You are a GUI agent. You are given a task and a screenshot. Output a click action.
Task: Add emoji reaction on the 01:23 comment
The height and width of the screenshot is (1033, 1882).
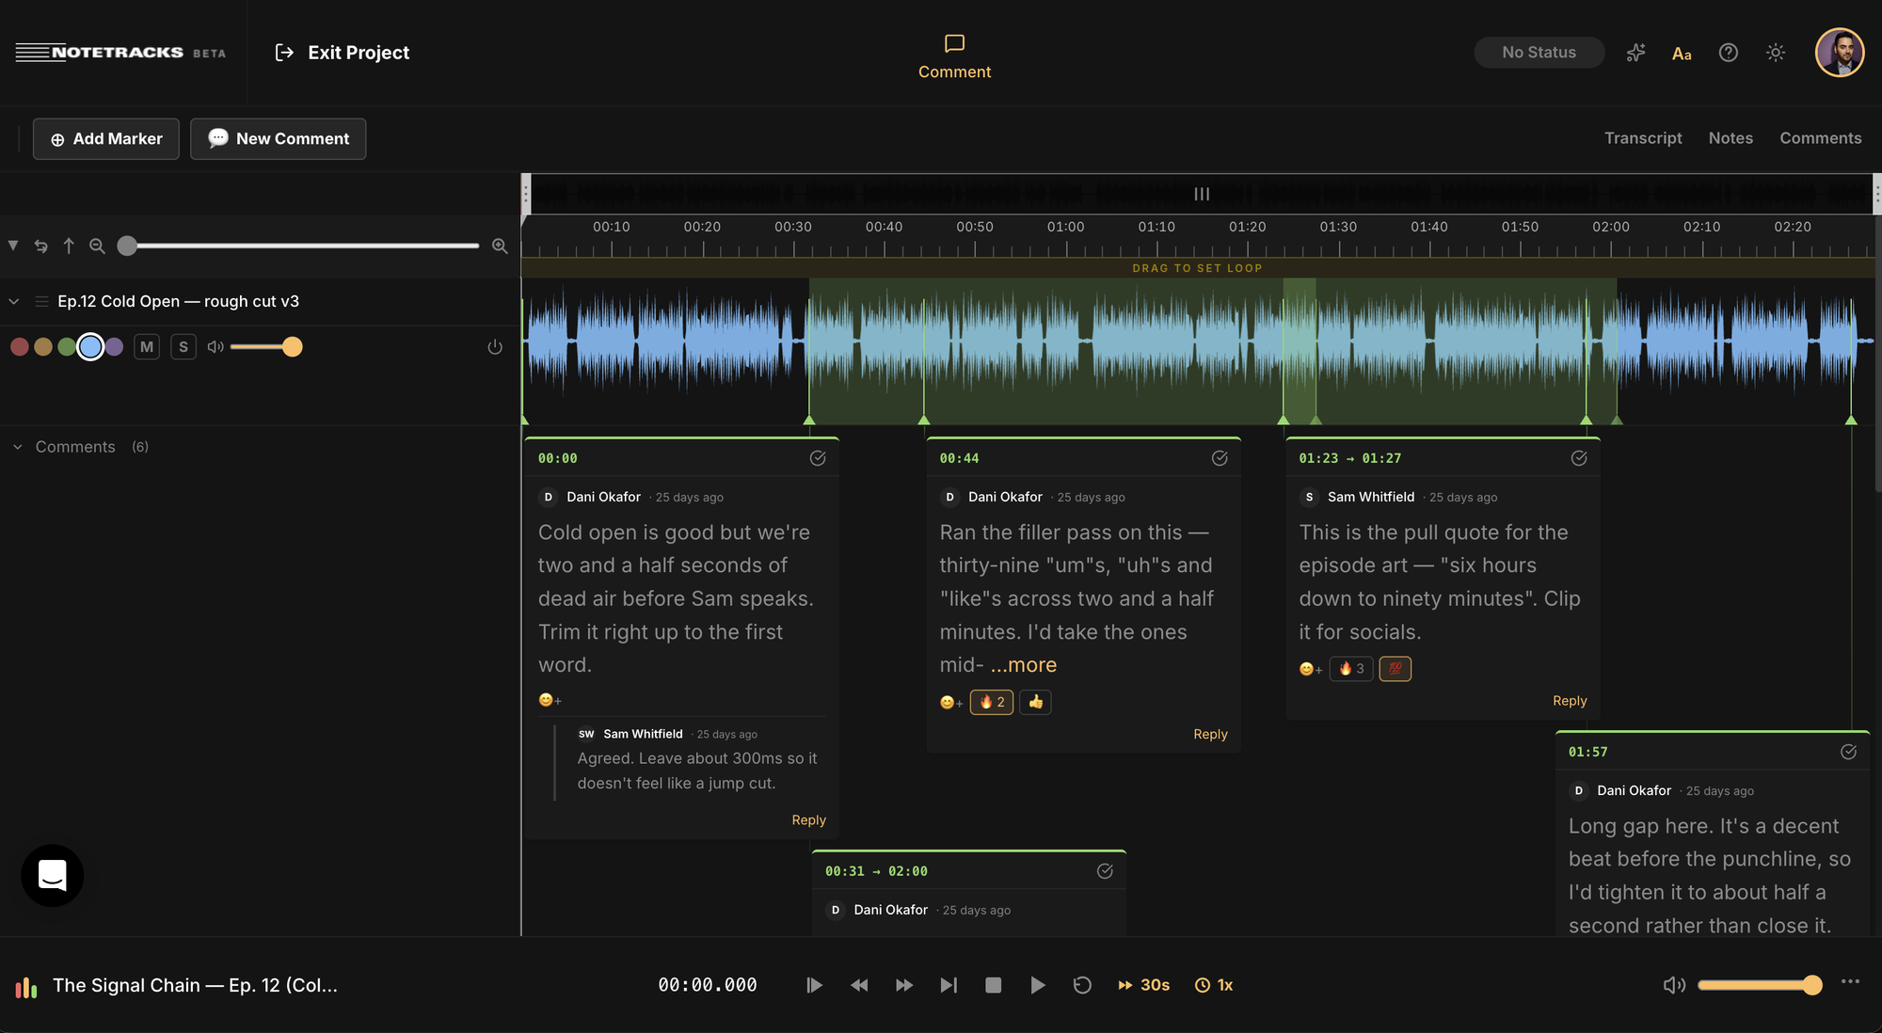click(x=1311, y=669)
